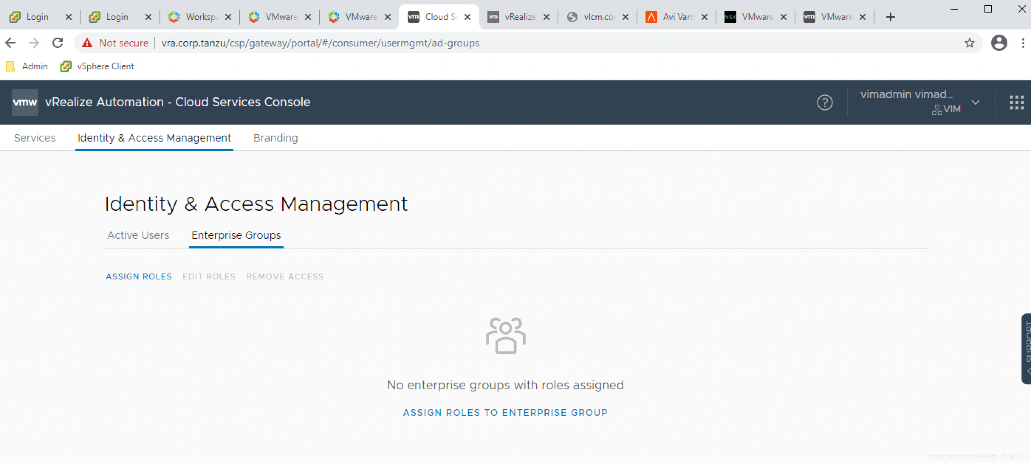Click the help question mark icon
1031x463 pixels.
tap(825, 102)
